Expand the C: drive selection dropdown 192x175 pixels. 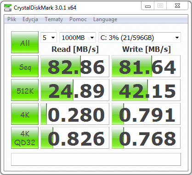click(x=140, y=38)
